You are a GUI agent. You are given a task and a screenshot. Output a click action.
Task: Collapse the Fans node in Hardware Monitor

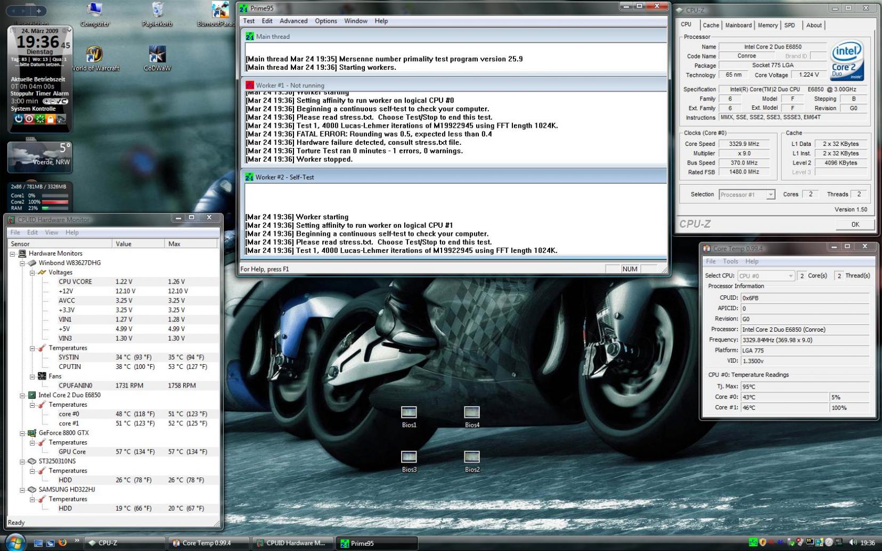click(32, 376)
